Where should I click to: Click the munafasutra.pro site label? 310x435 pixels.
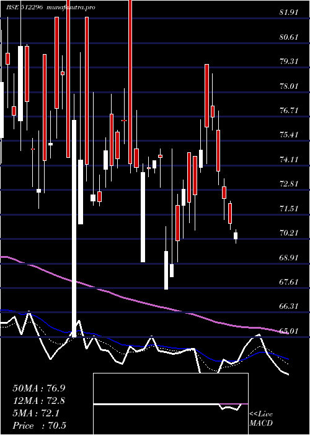tap(71, 7)
